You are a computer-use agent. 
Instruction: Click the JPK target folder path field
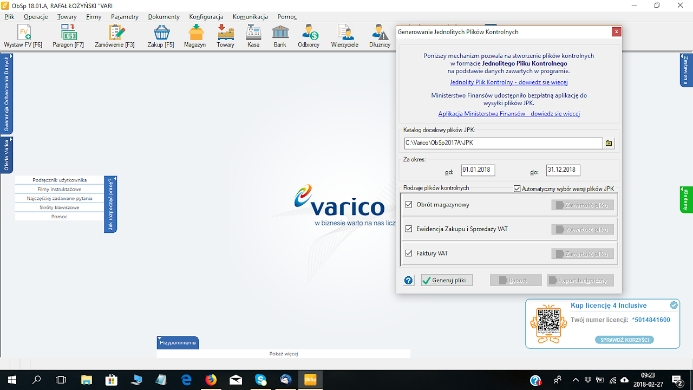click(x=504, y=144)
